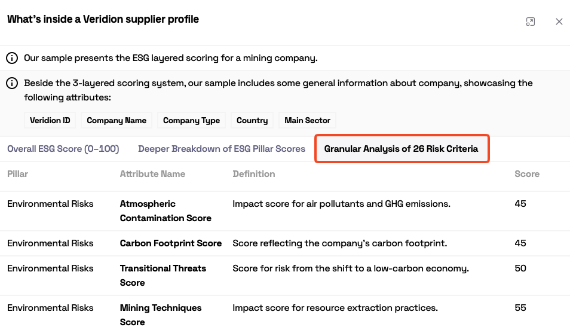
Task: Switch to Overall ESG Score (0–100) tab
Action: (x=63, y=149)
